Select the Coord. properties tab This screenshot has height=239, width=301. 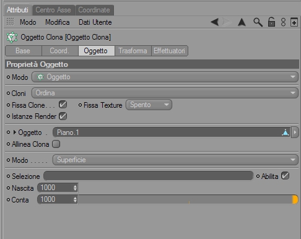coord(60,51)
